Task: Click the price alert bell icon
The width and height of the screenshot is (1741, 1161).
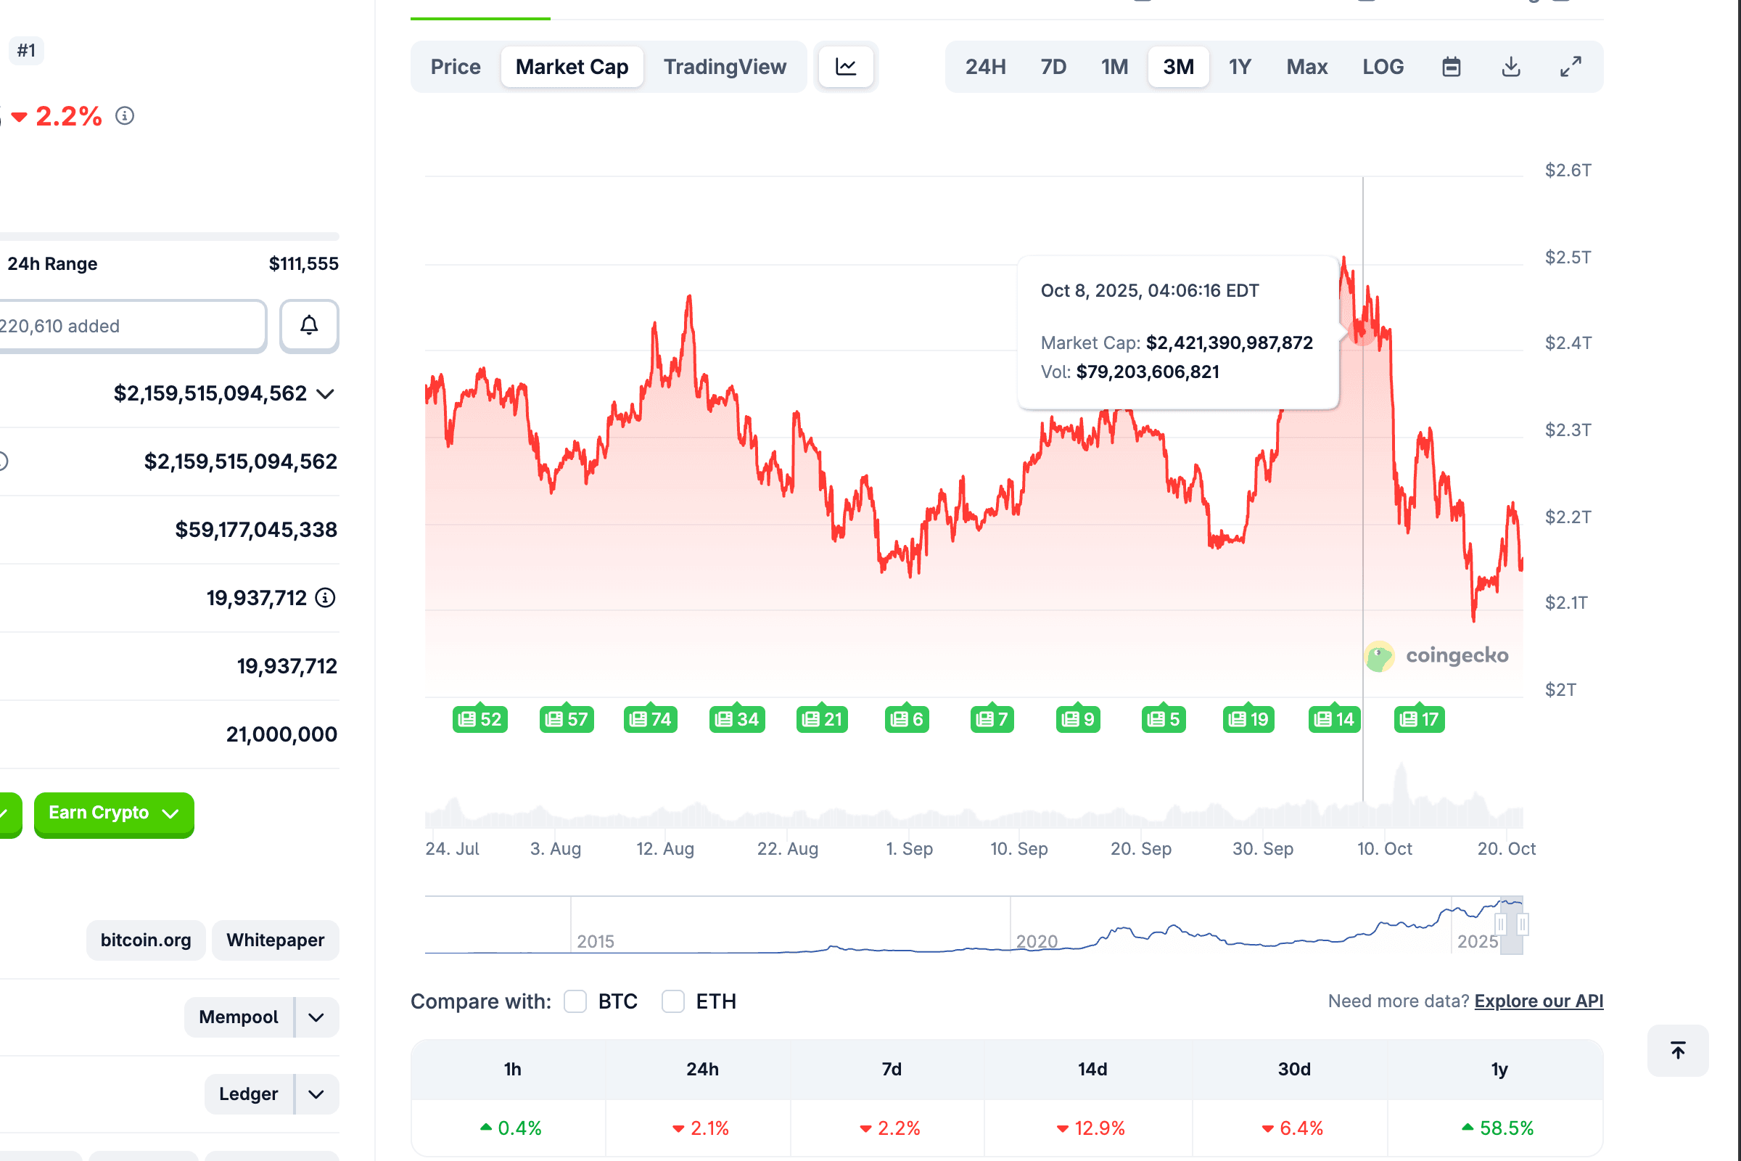Action: pos(309,326)
